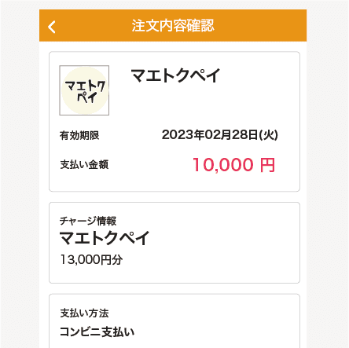349x348 pixels.
Task: Select the expiry date 2023年02月28日(火)
Action: 220,135
